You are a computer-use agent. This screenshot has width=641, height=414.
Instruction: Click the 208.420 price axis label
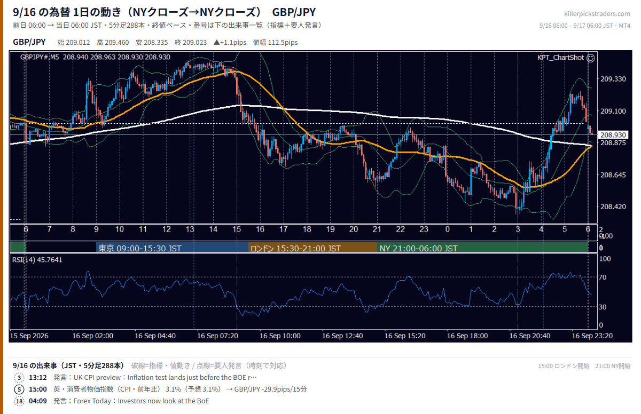613,206
